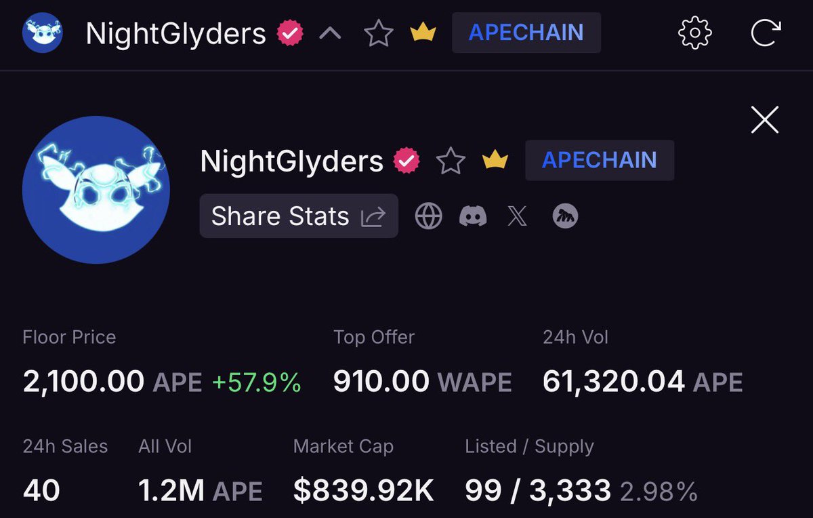Open the X profile icon
This screenshot has height=518, width=813.
[x=518, y=216]
